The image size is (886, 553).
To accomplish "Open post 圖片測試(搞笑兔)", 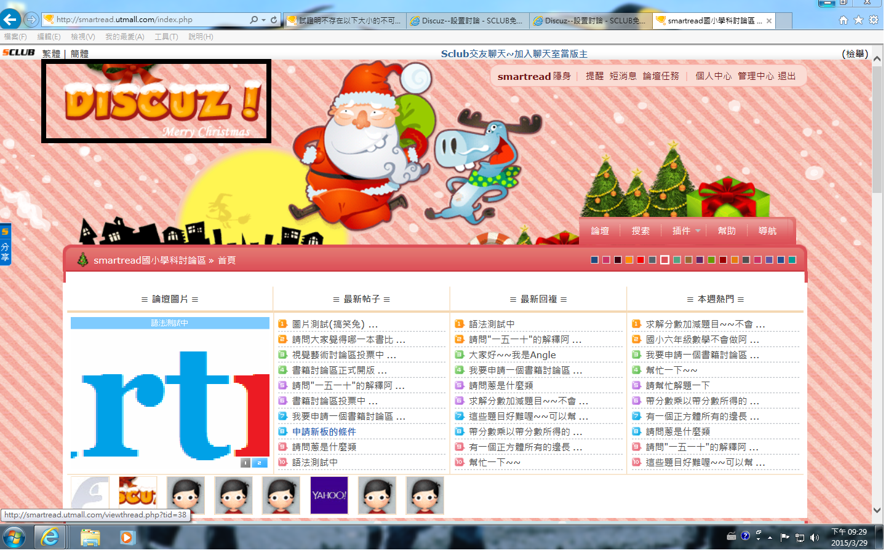I will pos(335,324).
